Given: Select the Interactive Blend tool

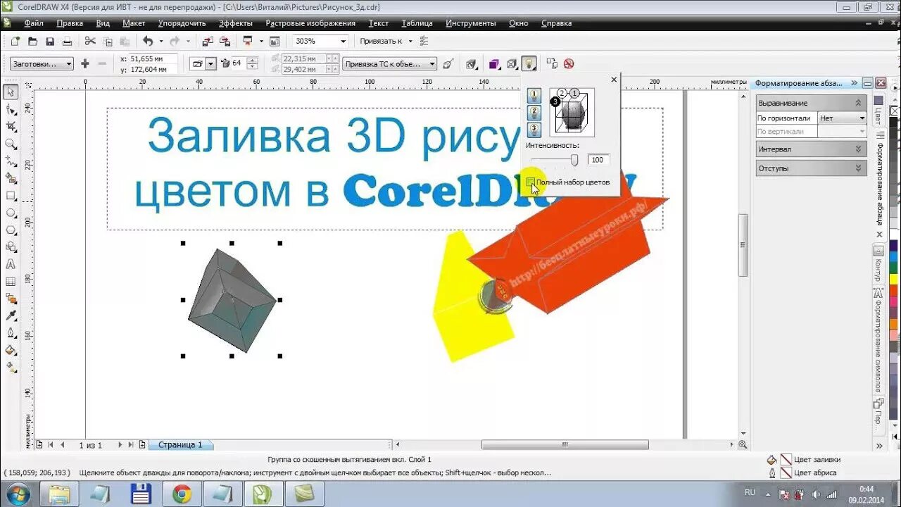Looking at the screenshot, I should [11, 299].
